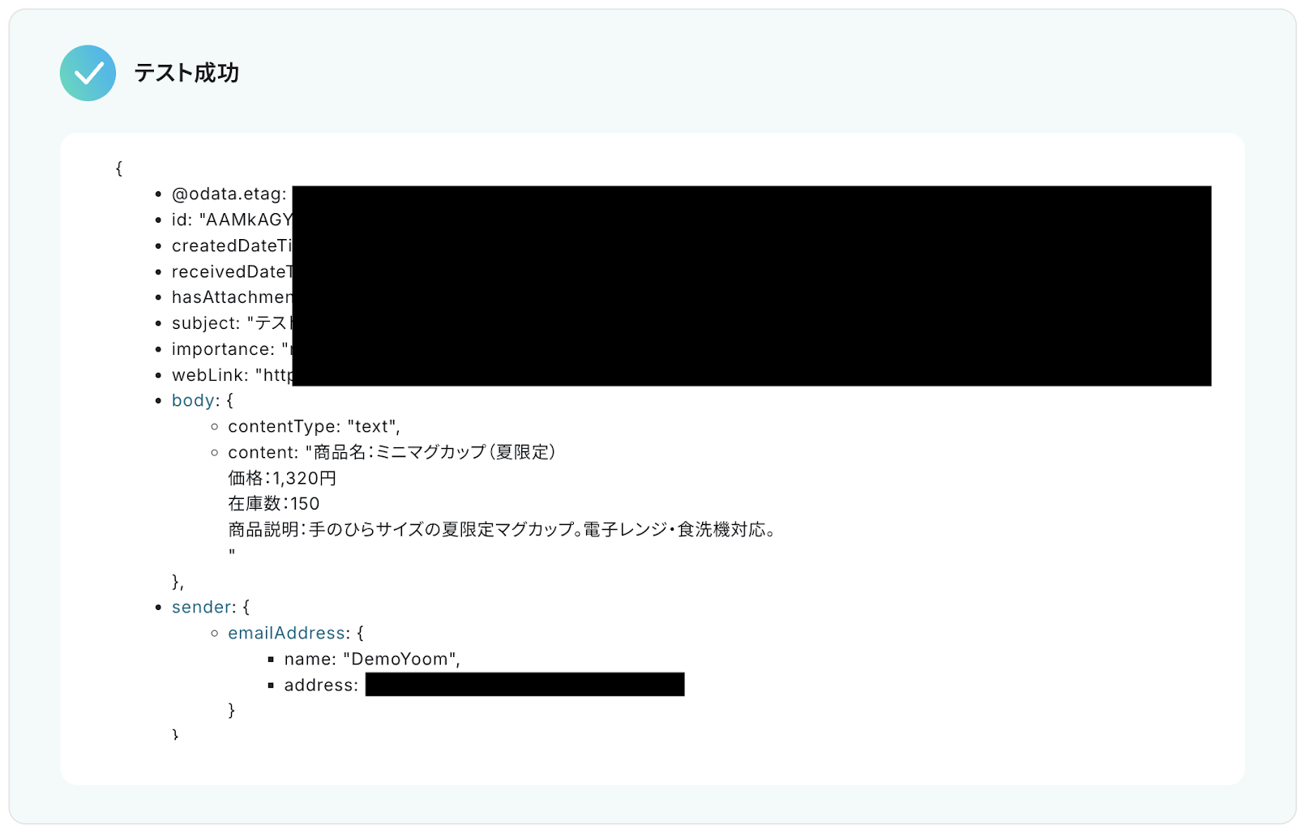This screenshot has width=1297, height=828.
Task: Click the @odata.etag field label
Action: pyautogui.click(x=229, y=194)
